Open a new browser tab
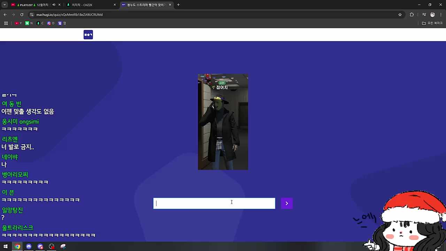Image resolution: width=446 pixels, height=251 pixels. tap(178, 5)
